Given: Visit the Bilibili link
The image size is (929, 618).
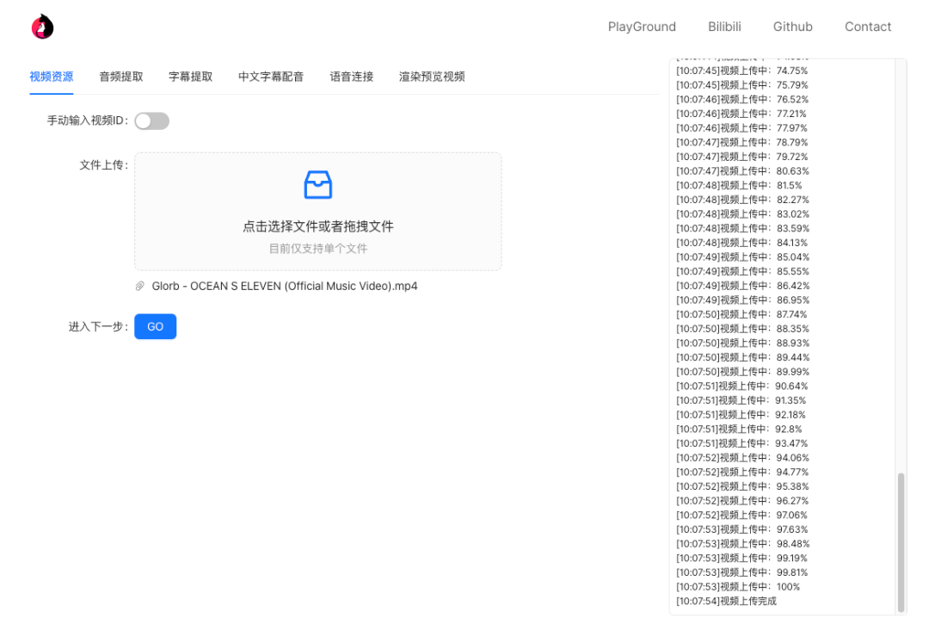Looking at the screenshot, I should (724, 27).
